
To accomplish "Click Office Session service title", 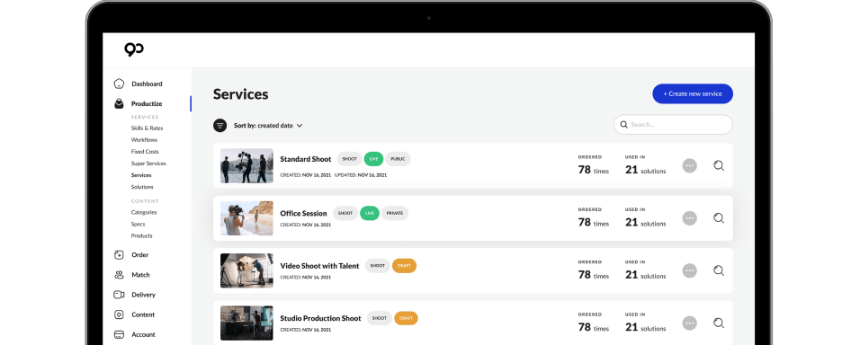I will tap(303, 213).
